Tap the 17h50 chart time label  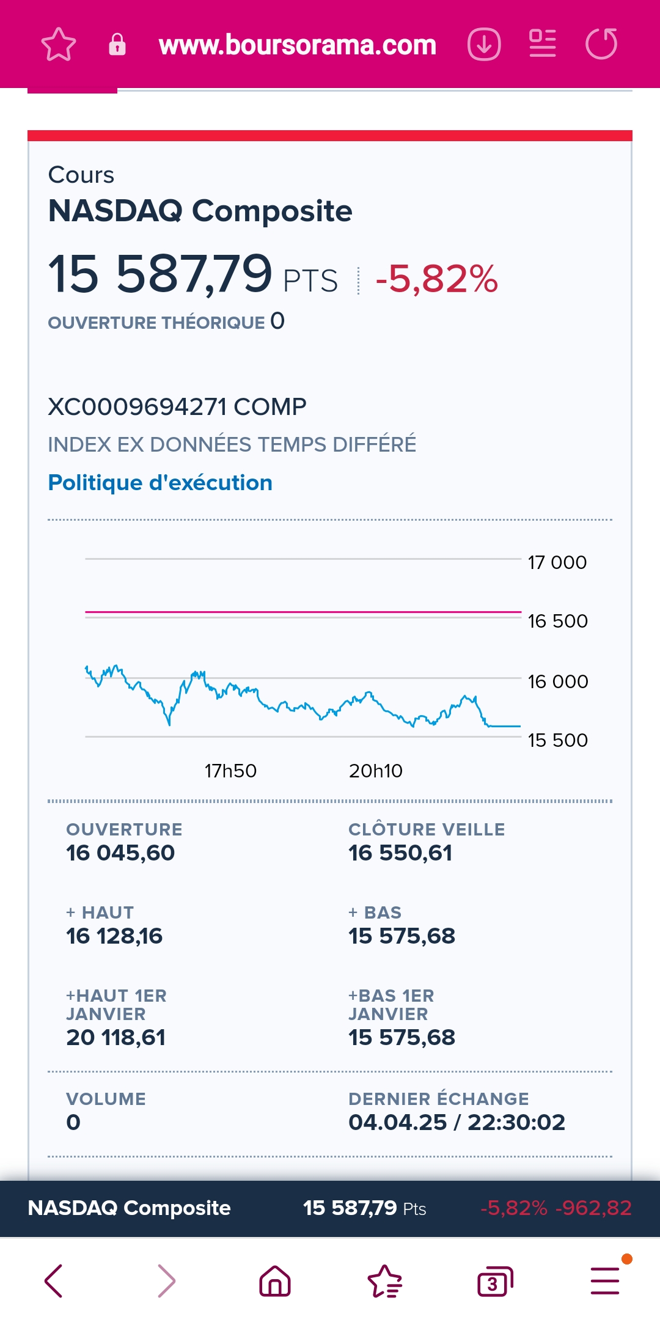click(x=230, y=771)
